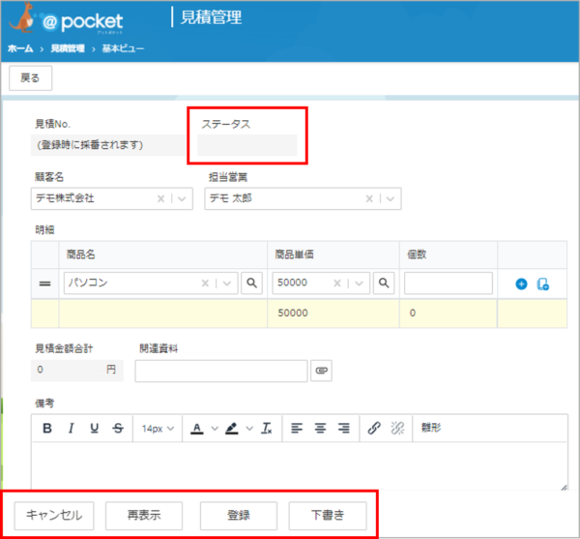
Task: Align text right
Action: click(x=344, y=429)
